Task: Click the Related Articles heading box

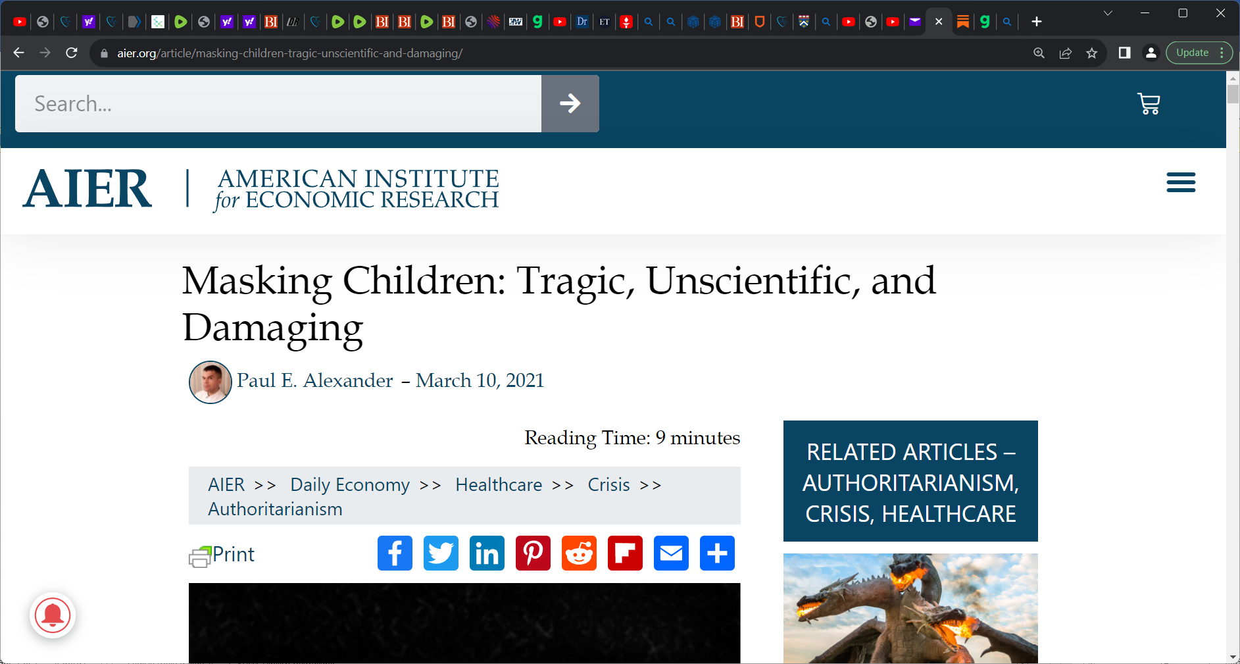Action: (x=910, y=481)
